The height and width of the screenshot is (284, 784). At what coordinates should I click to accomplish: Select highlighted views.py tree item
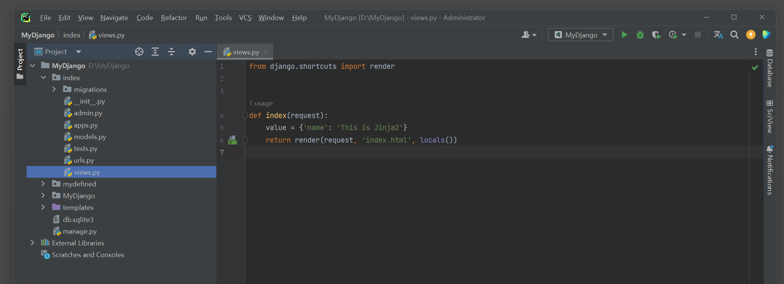(x=121, y=172)
